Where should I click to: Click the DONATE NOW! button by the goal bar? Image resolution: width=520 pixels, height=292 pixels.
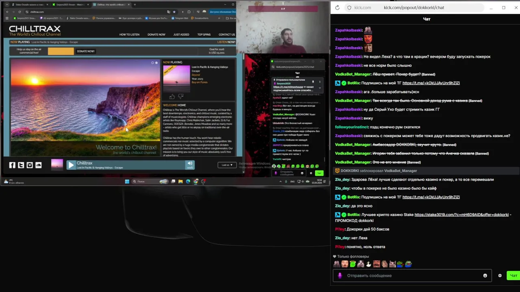[x=86, y=51]
